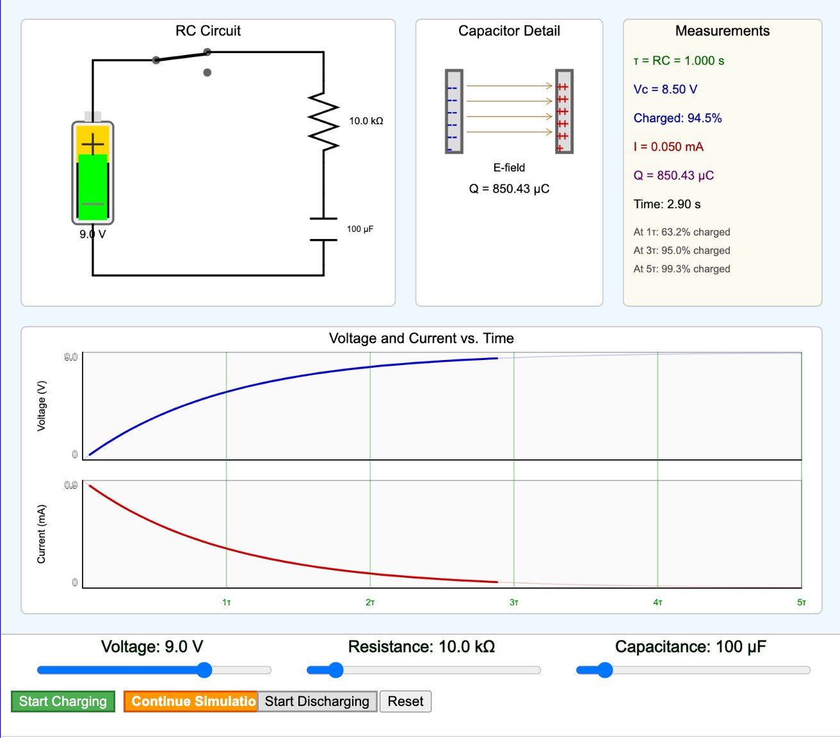The image size is (840, 738).
Task: Click the battery icon in the circuit
Action: (x=93, y=173)
